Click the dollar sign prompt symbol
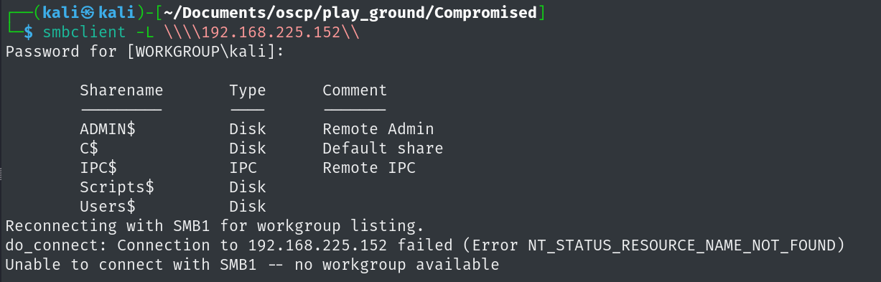This screenshot has width=881, height=282. 28,32
